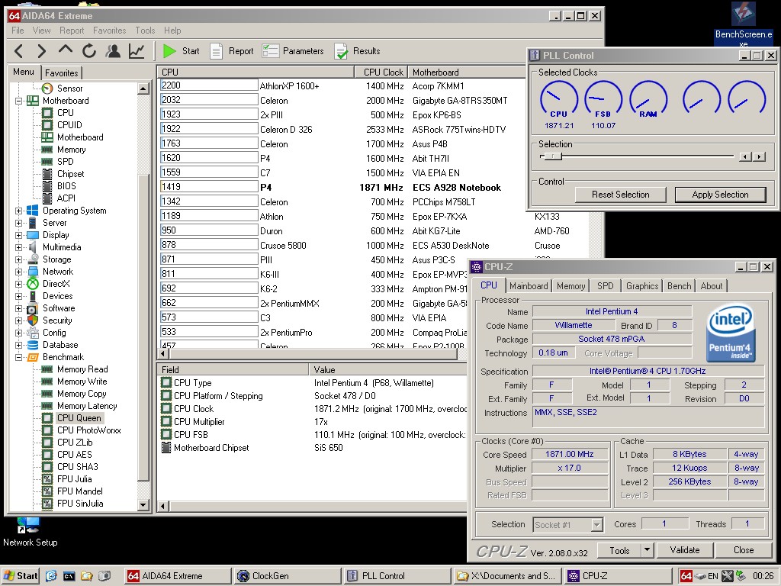Image resolution: width=781 pixels, height=586 pixels.
Task: Click the AIDA64 icon in system tray
Action: click(x=686, y=576)
